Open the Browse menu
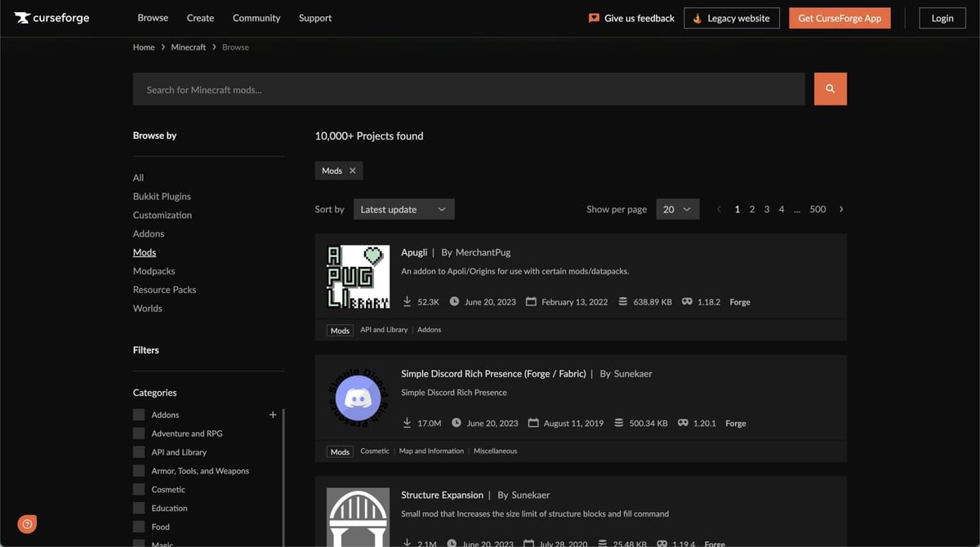This screenshot has height=547, width=980. (153, 18)
